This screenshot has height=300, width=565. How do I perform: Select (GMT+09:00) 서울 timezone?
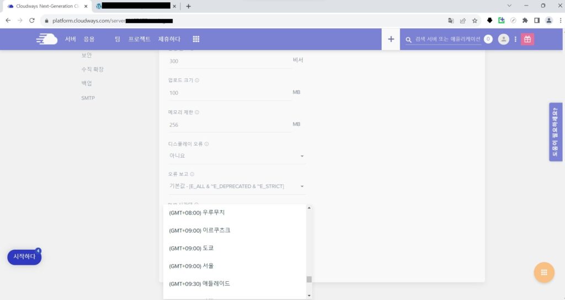point(234,266)
